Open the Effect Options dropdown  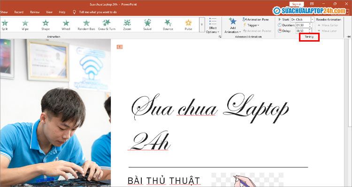pyautogui.click(x=212, y=26)
